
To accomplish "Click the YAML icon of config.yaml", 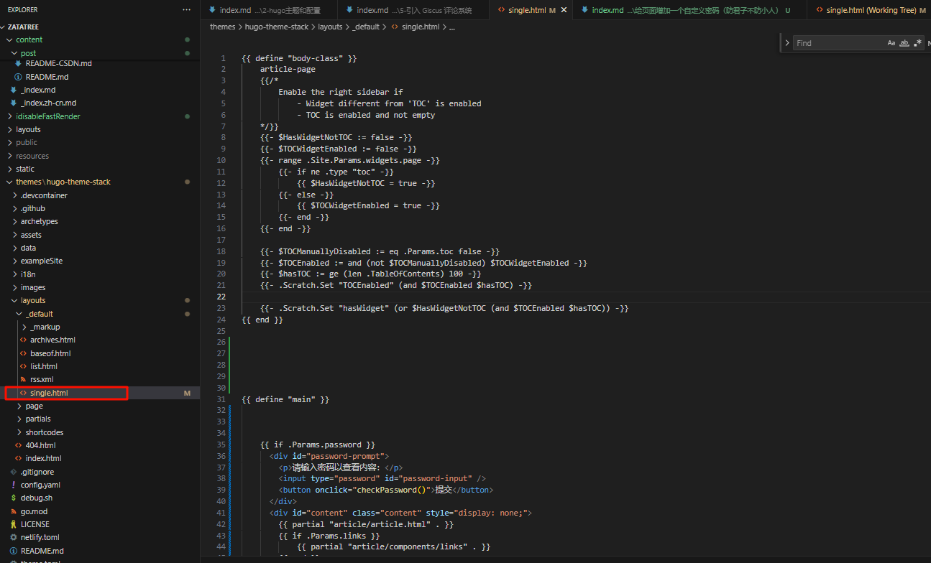I will tap(13, 485).
